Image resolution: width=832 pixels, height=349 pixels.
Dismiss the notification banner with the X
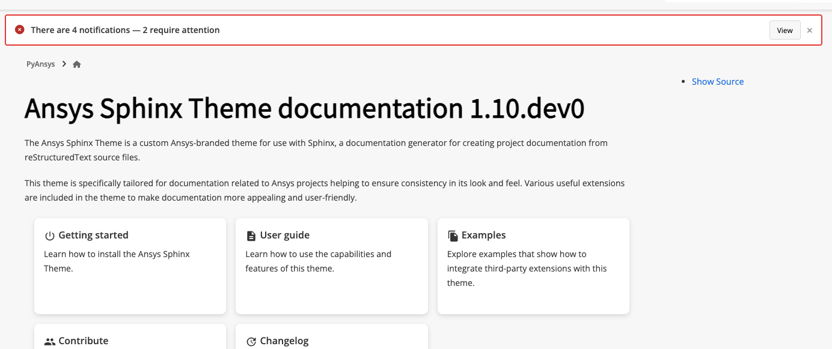click(810, 30)
